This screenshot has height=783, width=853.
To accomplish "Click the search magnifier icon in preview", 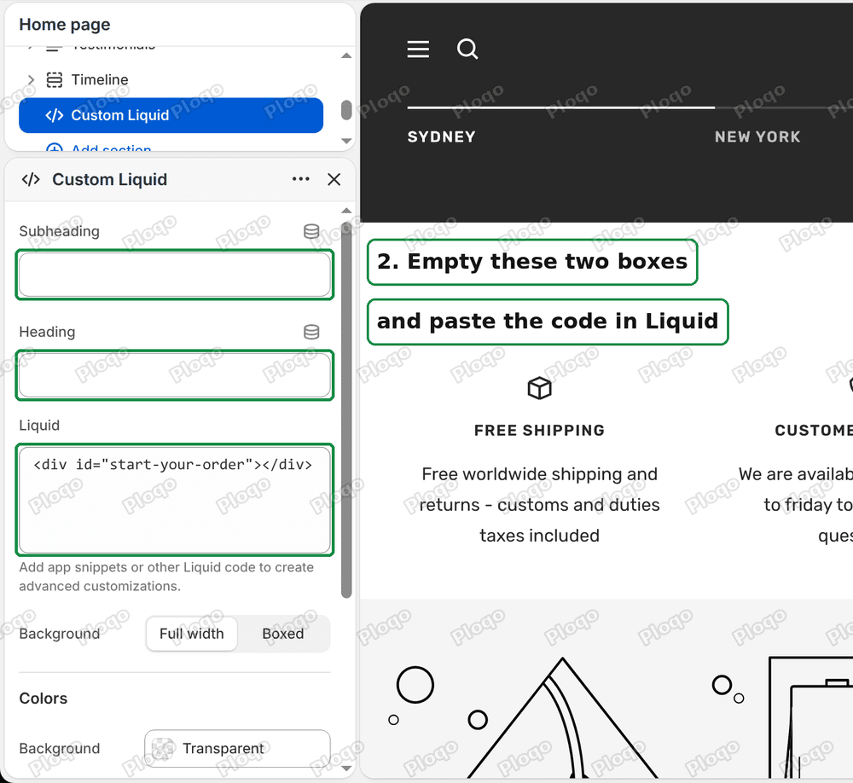I will pos(467,49).
